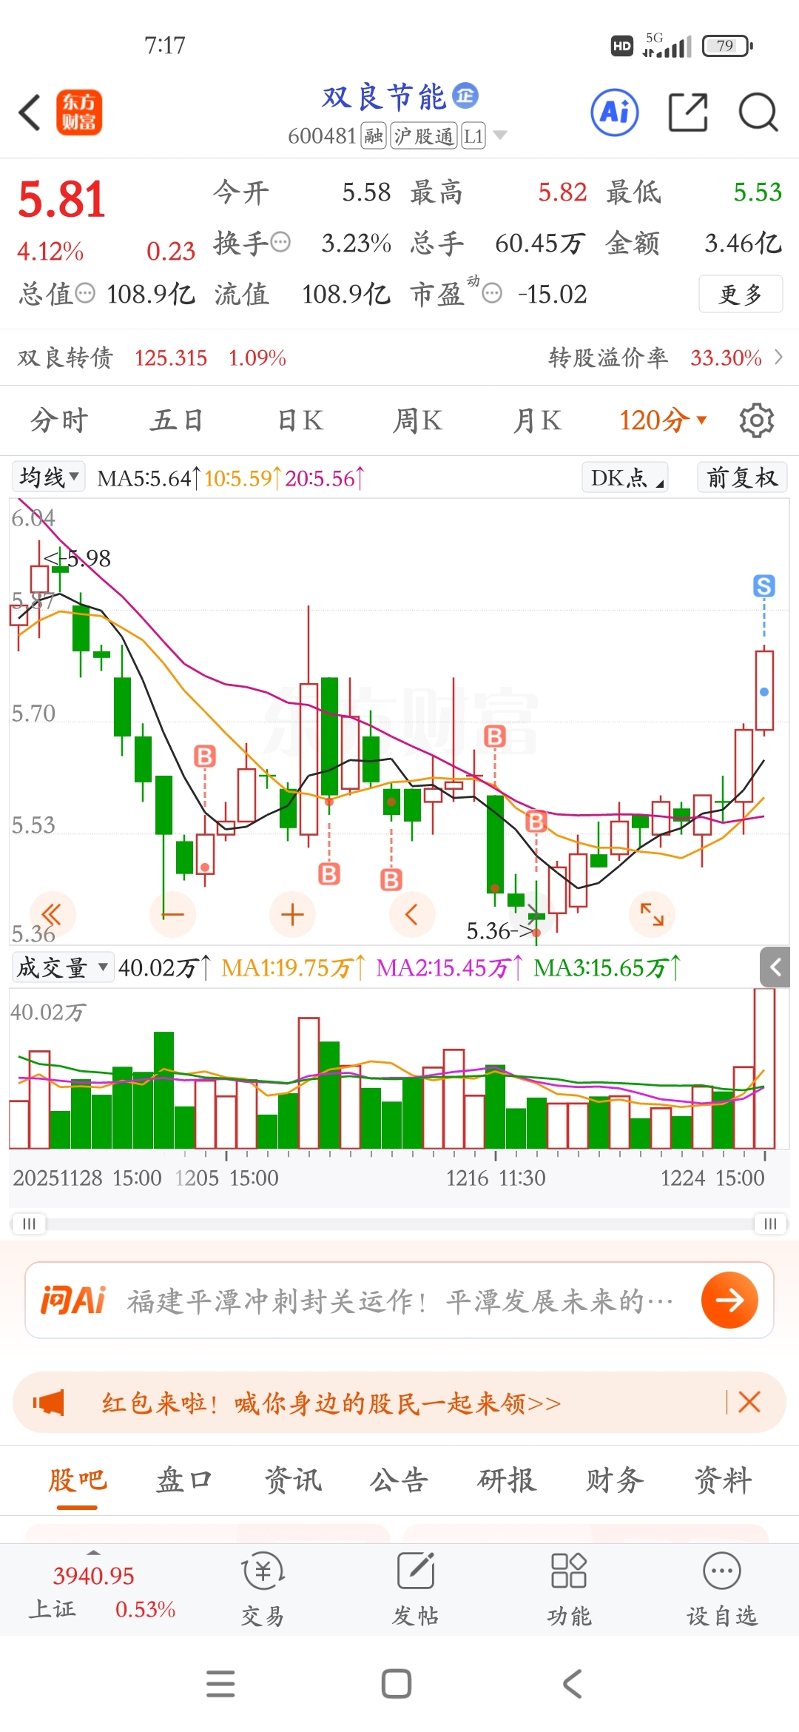Viewport: 799px width, 1732px height.
Task: Expand the 上证 index bar arrow
Action: [93, 1552]
